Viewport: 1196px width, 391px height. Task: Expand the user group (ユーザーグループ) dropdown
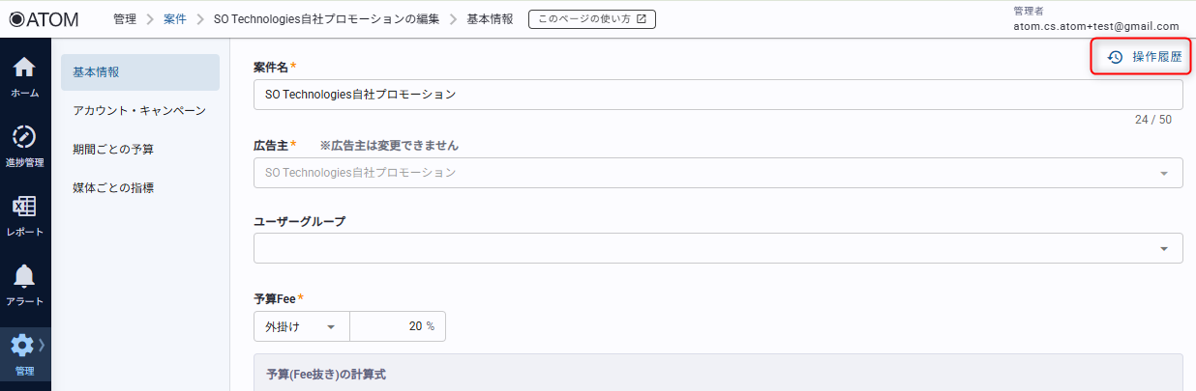click(1163, 248)
